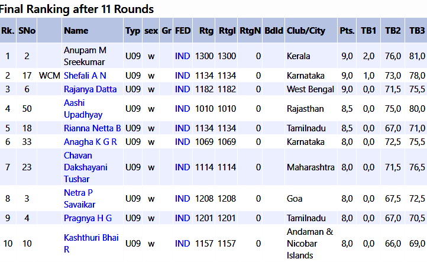Open Anagha K G R's profile

[90, 142]
